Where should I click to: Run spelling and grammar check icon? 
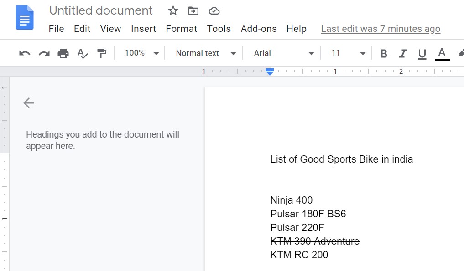click(82, 53)
